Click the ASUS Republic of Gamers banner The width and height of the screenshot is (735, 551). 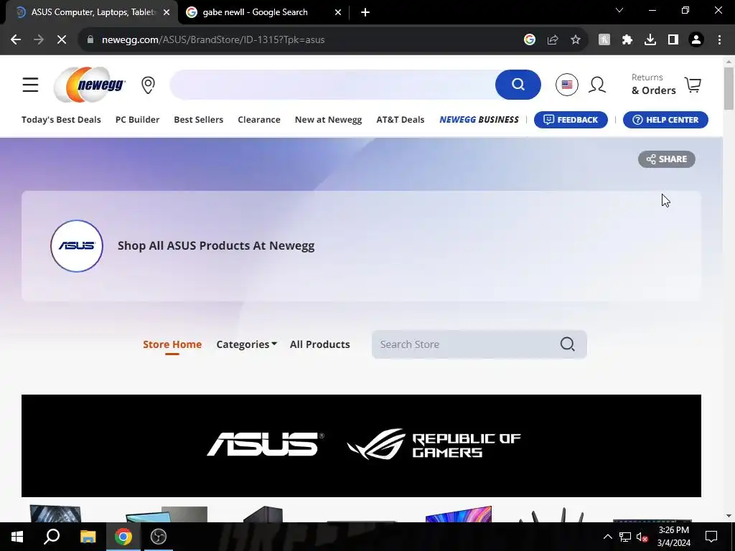(x=362, y=446)
